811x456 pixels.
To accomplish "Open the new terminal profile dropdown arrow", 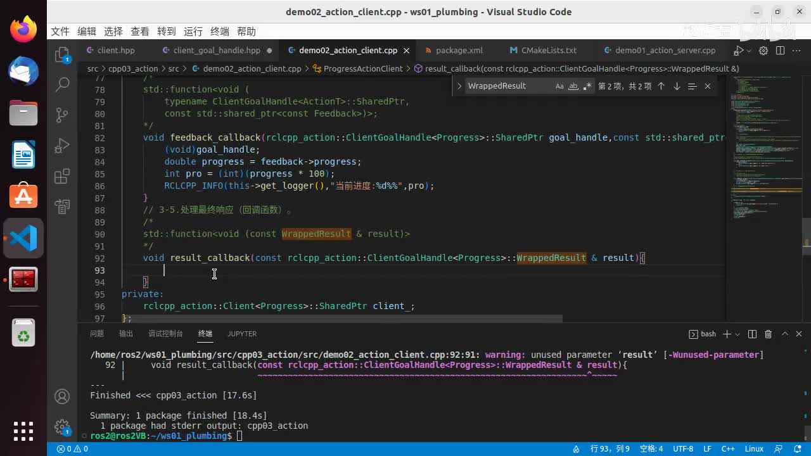I will [x=738, y=334].
